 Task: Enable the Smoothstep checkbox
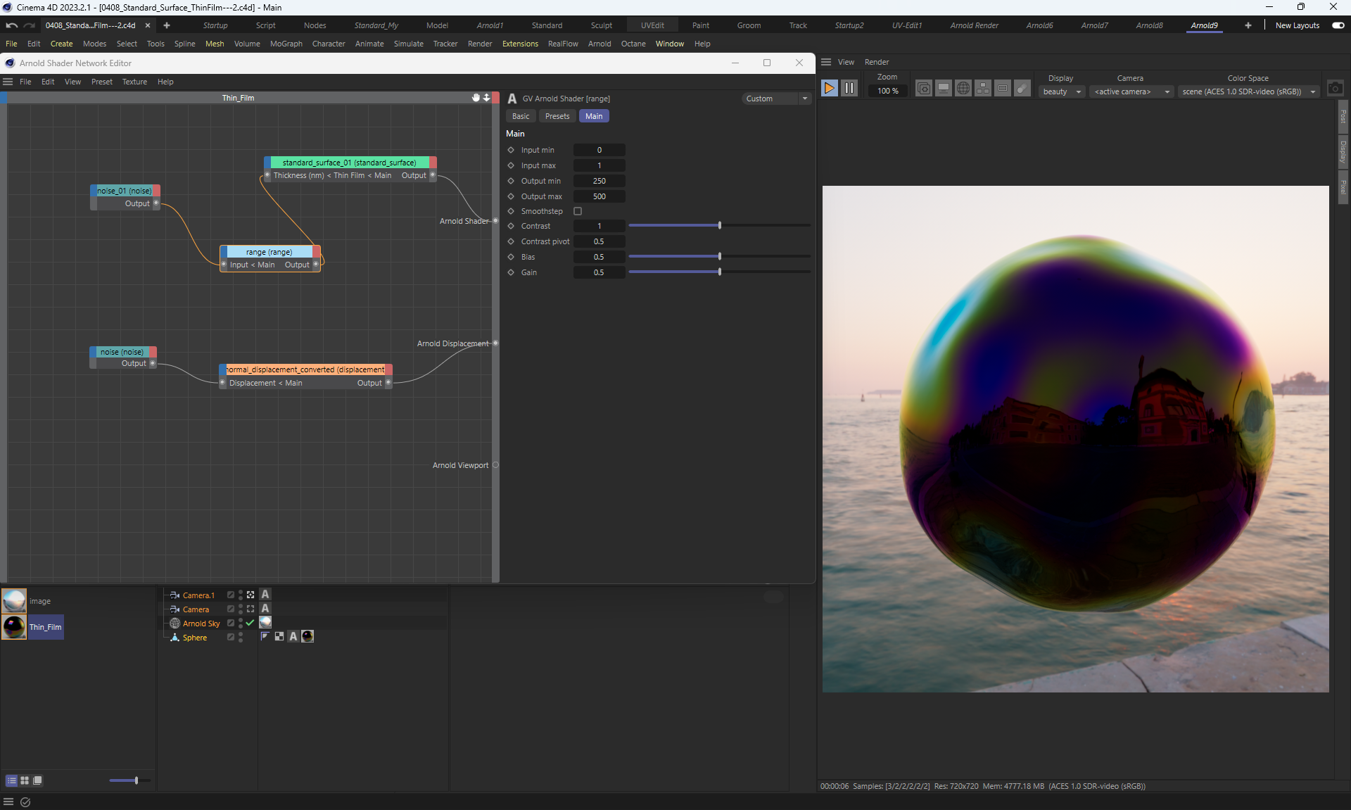point(578,211)
